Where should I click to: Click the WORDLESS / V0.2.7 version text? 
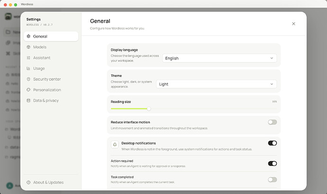click(39, 25)
